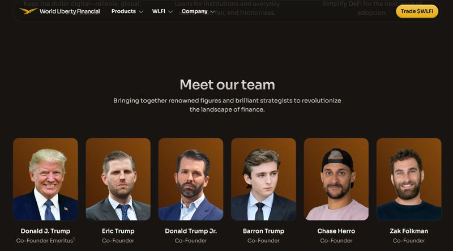
Task: Select the first team portrait card
Action: coord(45,179)
